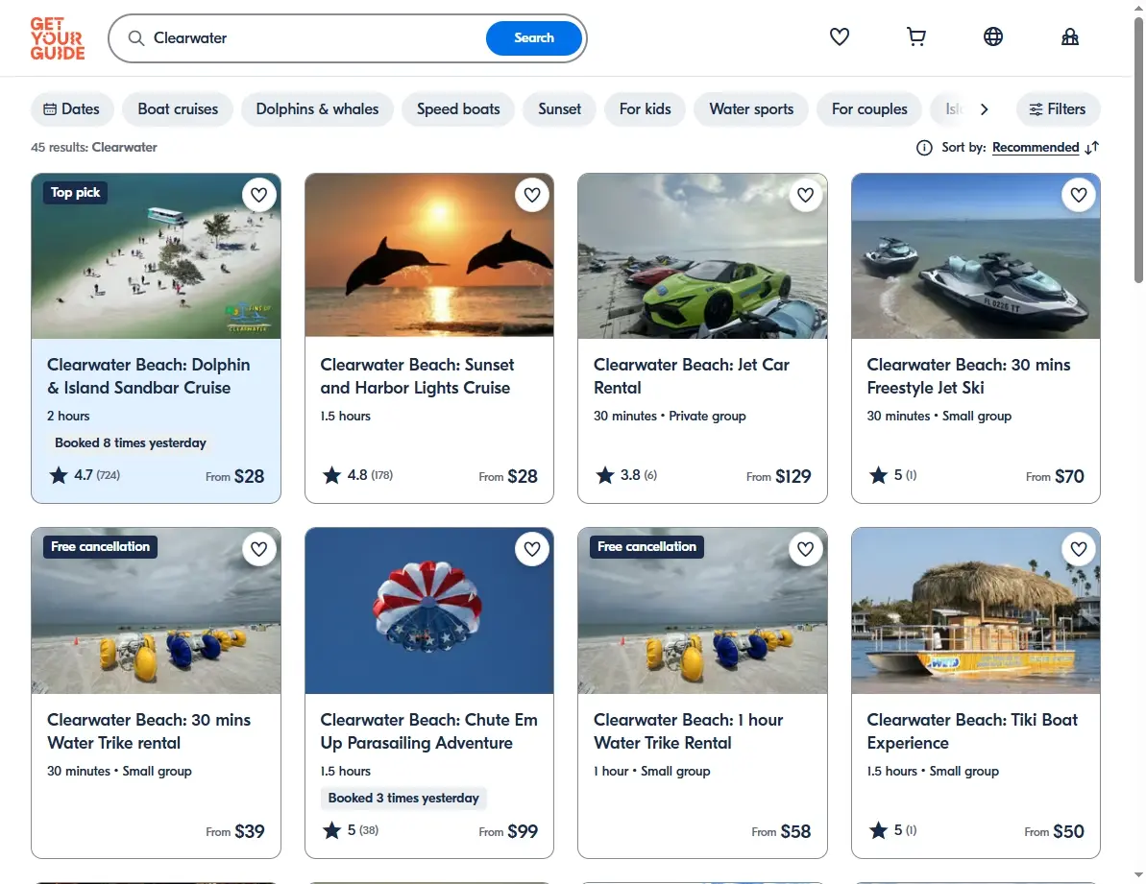The height and width of the screenshot is (884, 1146).
Task: Click the parasail chute photo
Action: [x=429, y=611]
